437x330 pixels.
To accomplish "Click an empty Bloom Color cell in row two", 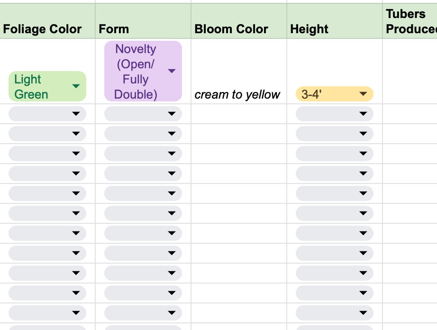I will coord(237,113).
